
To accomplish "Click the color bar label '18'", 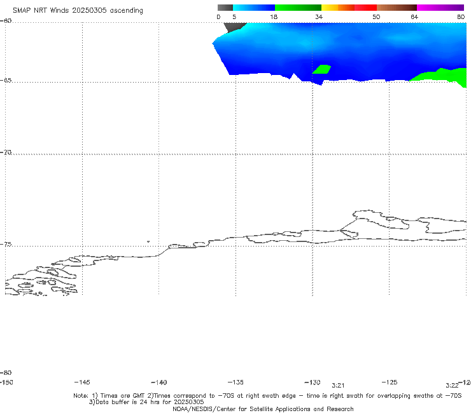I will coord(274,17).
